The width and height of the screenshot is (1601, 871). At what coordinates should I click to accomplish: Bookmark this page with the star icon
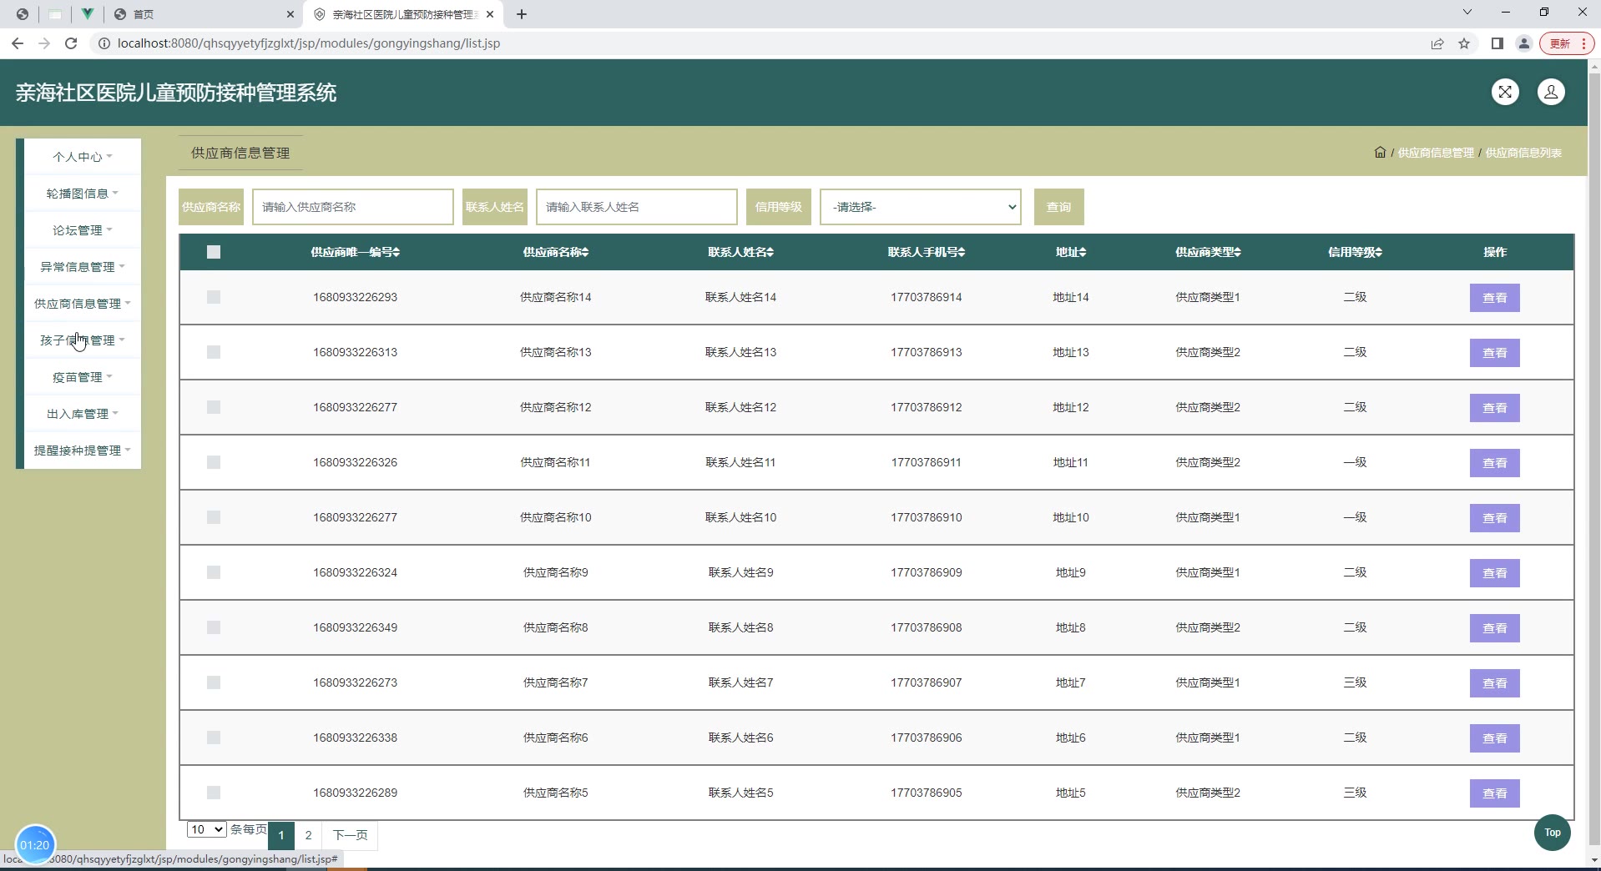click(1464, 43)
